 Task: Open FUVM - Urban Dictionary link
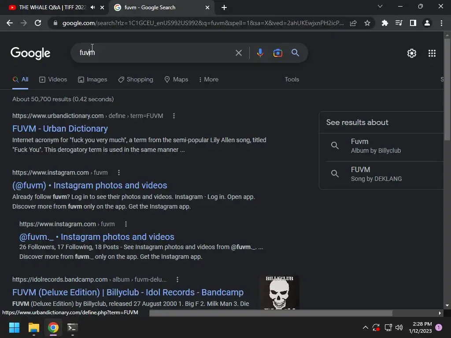60,129
